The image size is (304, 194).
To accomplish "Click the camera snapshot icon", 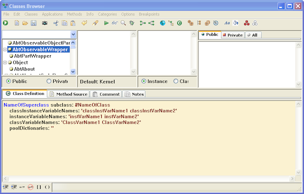I will pyautogui.click(x=45, y=23).
